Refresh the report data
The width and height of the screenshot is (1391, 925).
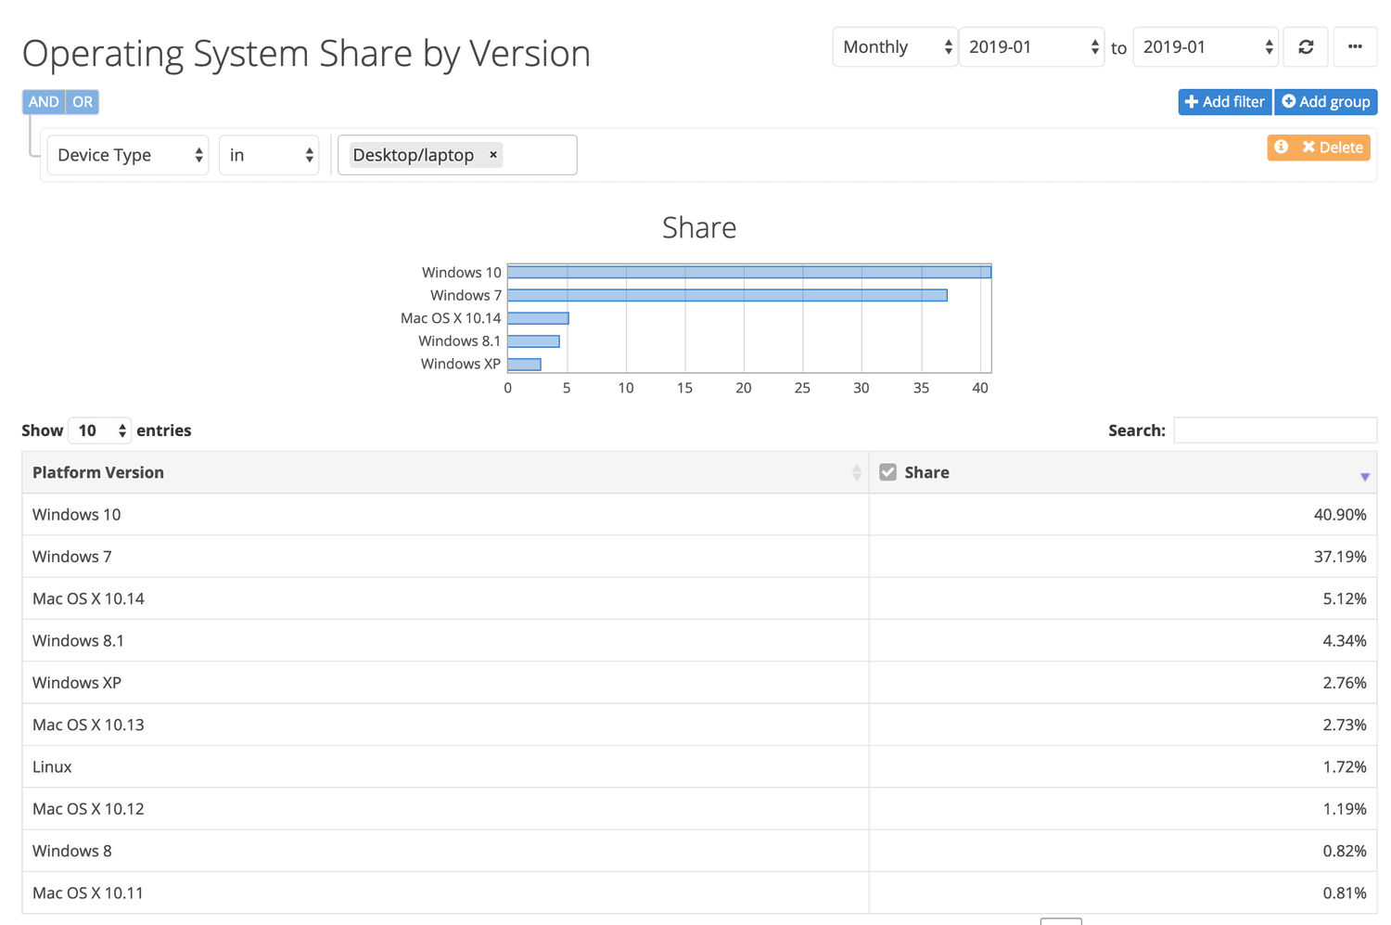point(1306,46)
